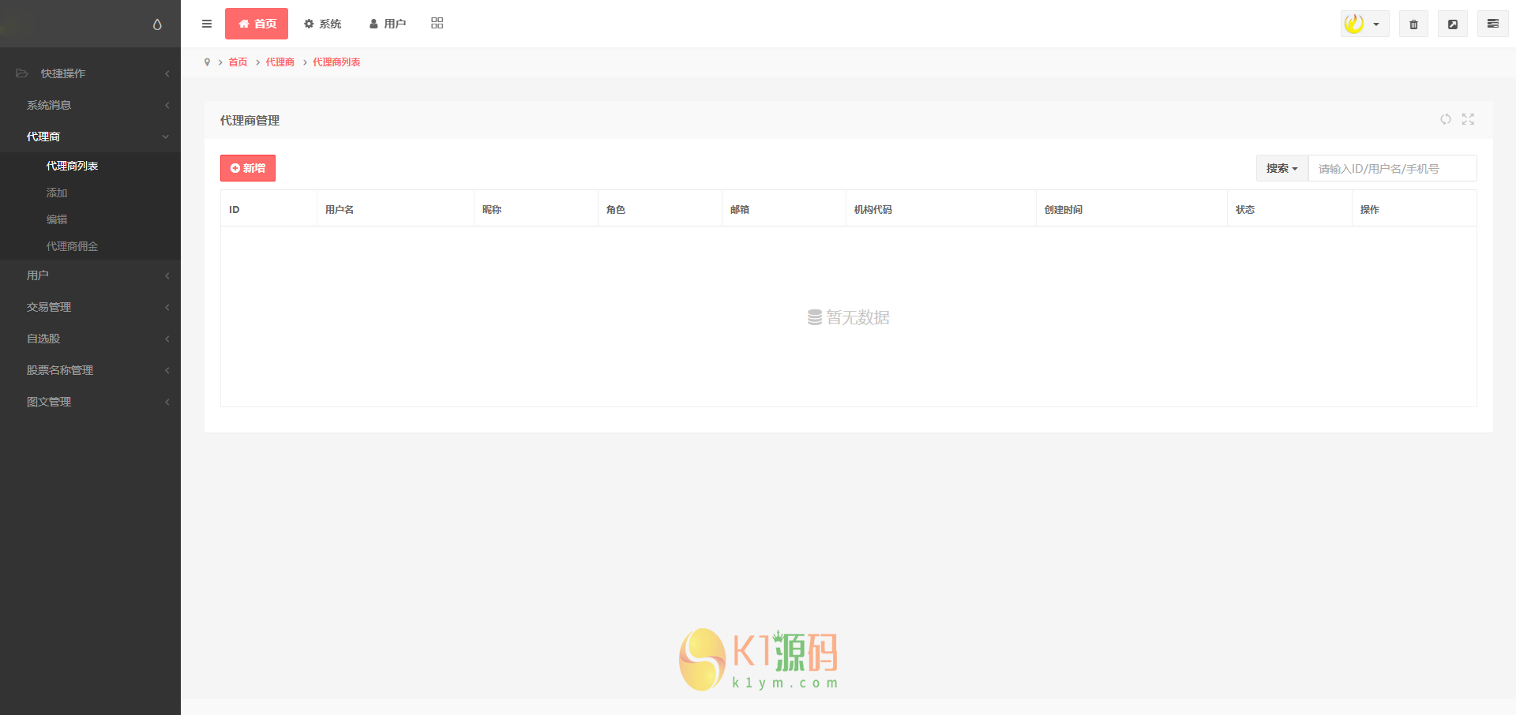Toggle sidebar with hamburger menu icon
The width and height of the screenshot is (1516, 715).
click(207, 24)
